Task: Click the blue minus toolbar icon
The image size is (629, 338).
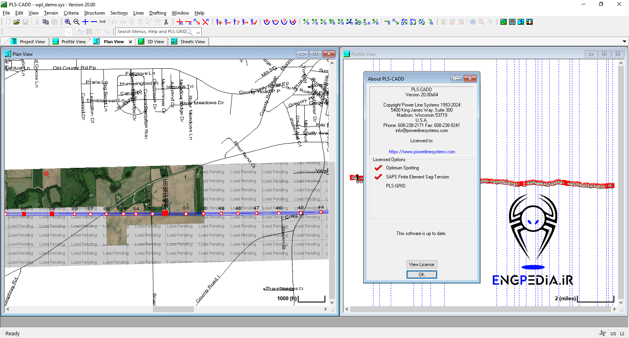Action: pos(94,22)
